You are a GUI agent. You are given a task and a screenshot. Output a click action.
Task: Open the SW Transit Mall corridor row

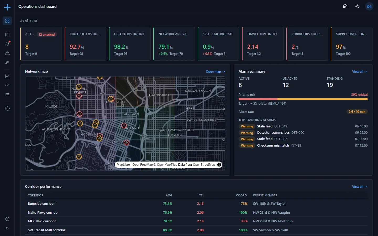pos(196,230)
